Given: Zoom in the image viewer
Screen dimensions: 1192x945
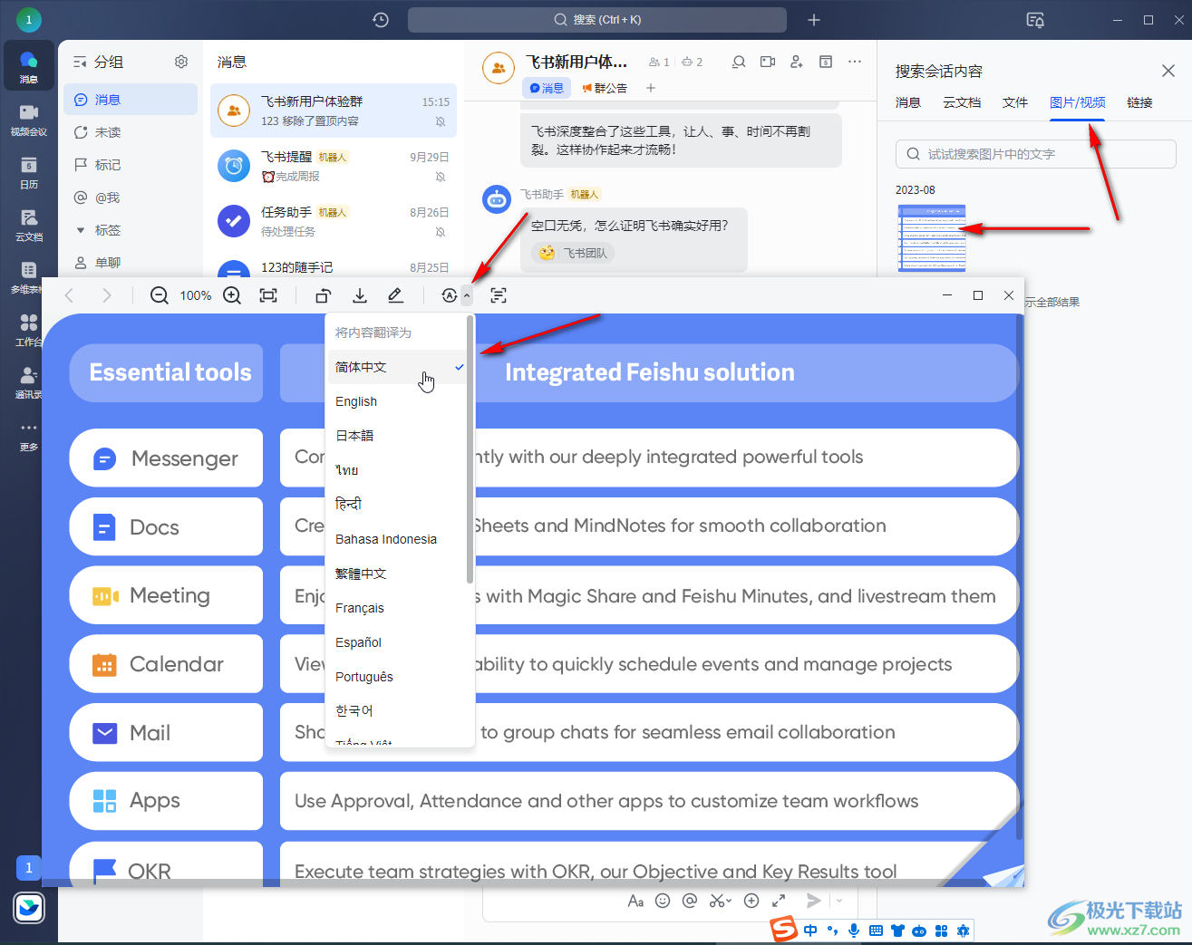Looking at the screenshot, I should tap(232, 295).
